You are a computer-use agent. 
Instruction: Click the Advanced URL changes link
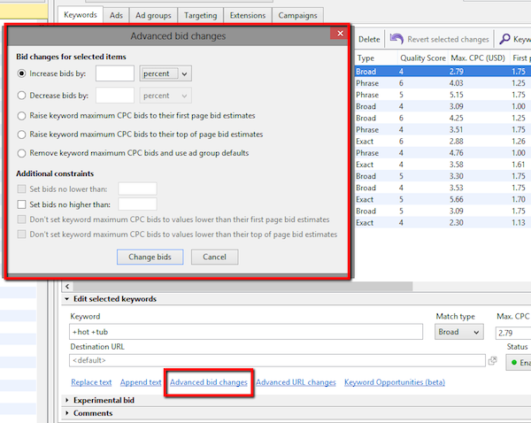(296, 382)
